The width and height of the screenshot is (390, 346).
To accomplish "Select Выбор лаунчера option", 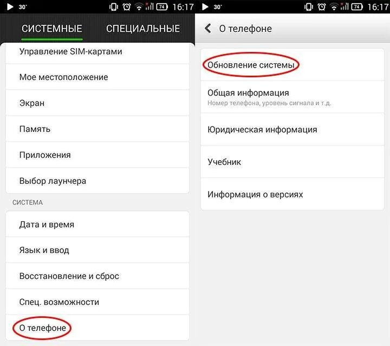I will 97,181.
